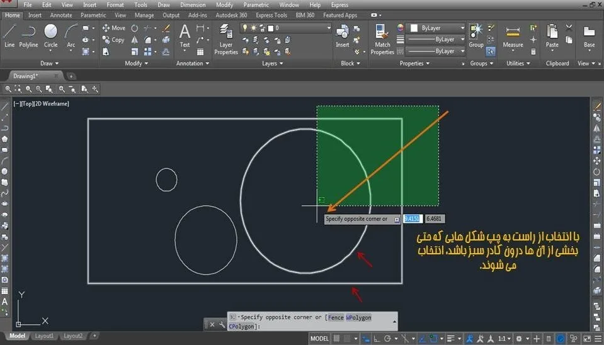Add a new layout with the plus button
Image resolution: width=604 pixels, height=345 pixels.
pos(94,336)
